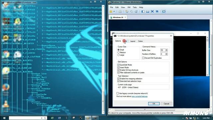Open the VM menu in VMware Workstation
213x120 pixels.
pos(129,7)
